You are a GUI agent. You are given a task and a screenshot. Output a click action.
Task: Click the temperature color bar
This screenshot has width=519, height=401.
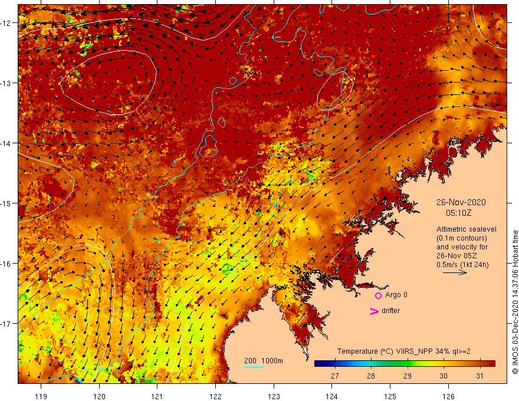[405, 363]
